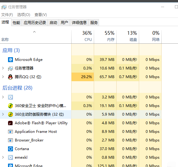The image size is (178, 167).
Task: Select the emexkl process name
Action: pyautogui.click(x=21, y=157)
